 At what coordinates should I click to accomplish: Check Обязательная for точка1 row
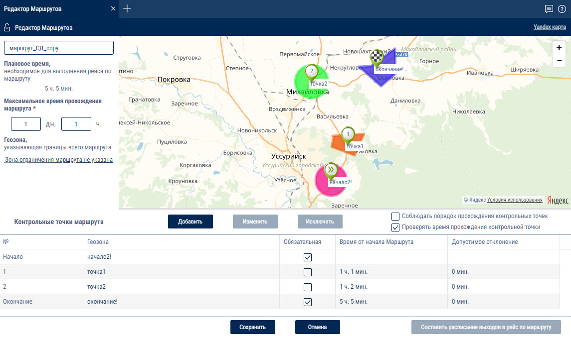pos(308,272)
